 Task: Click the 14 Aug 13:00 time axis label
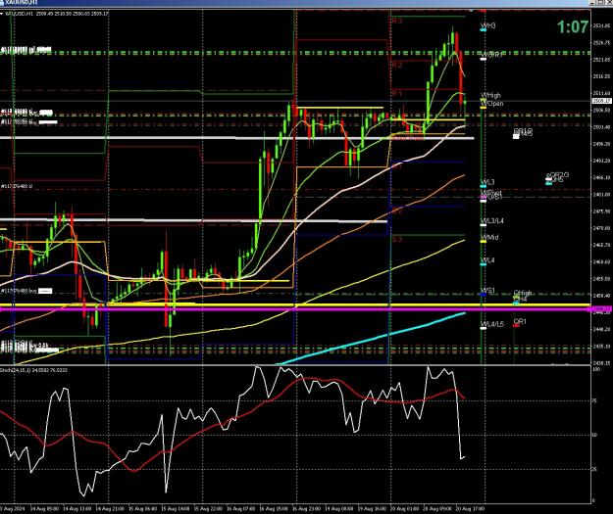click(77, 509)
